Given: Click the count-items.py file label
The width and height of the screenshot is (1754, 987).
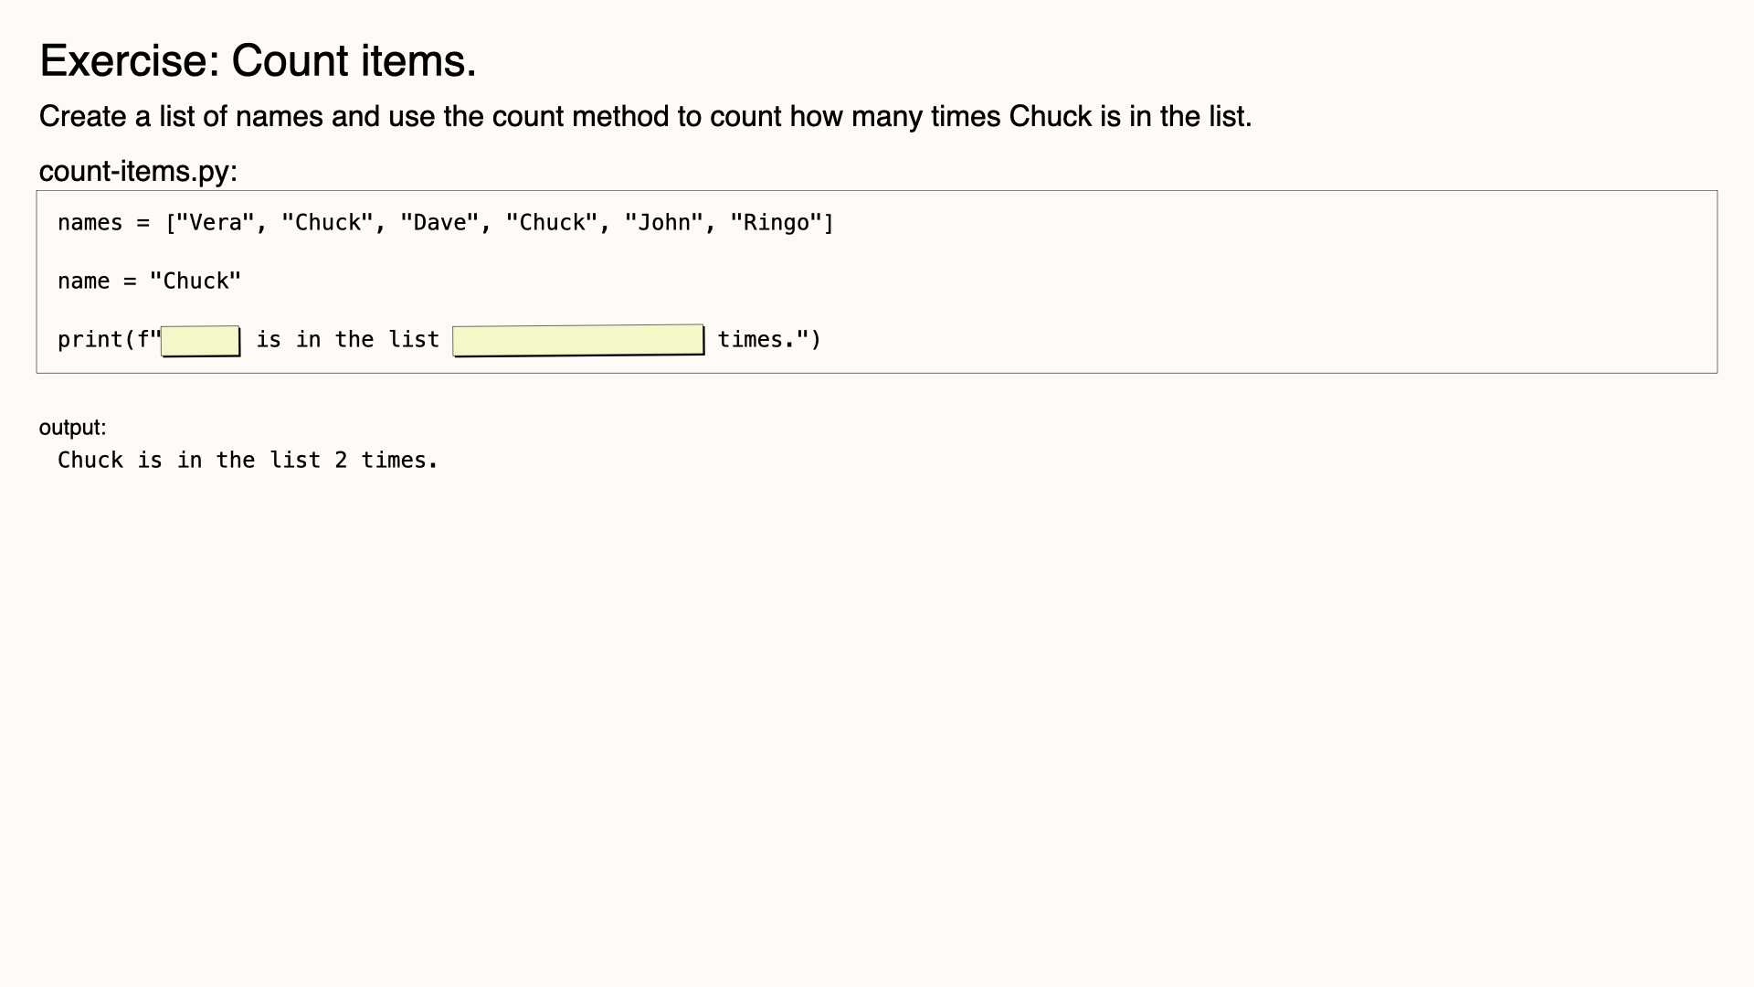Looking at the screenshot, I should (138, 171).
